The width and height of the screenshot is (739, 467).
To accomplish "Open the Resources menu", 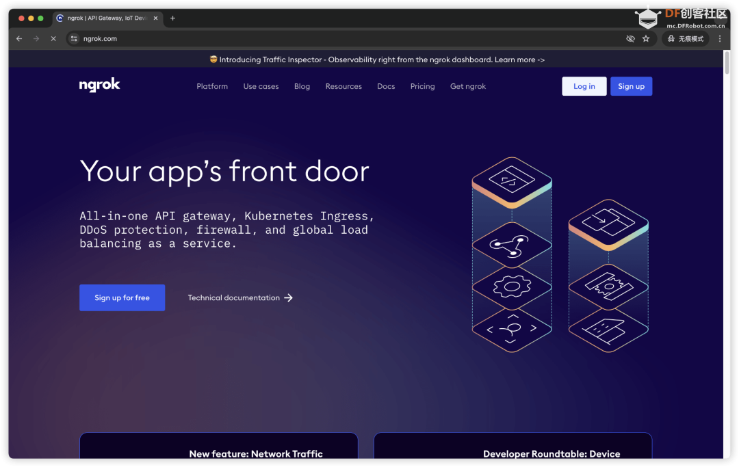I will point(343,86).
